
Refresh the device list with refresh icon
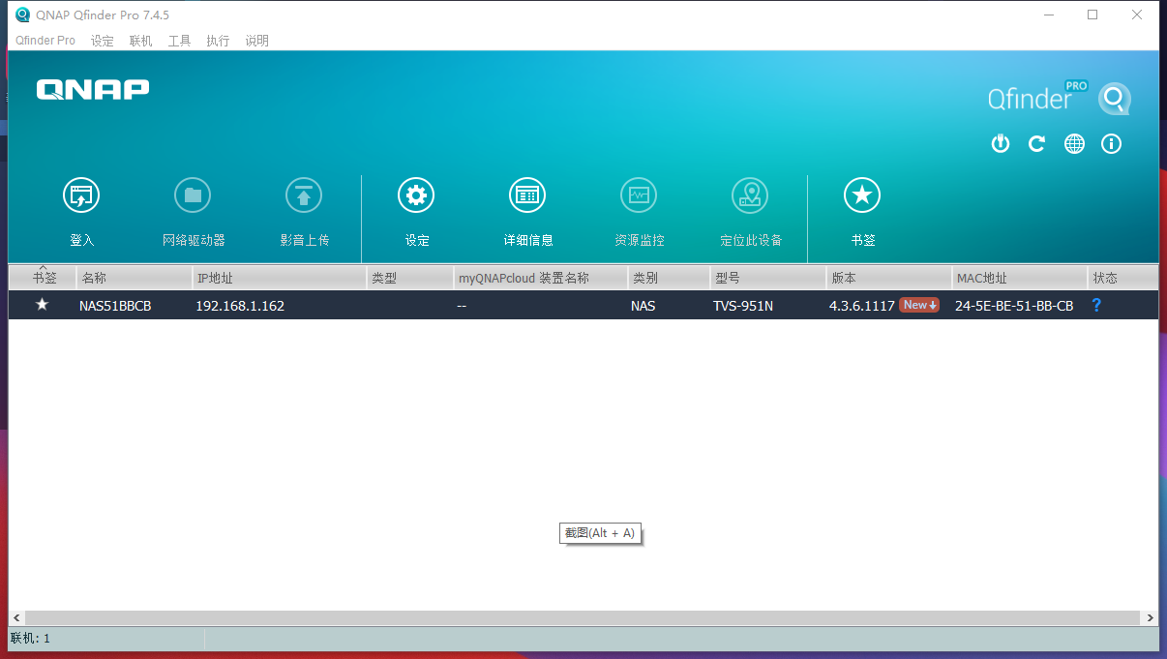tap(1036, 143)
